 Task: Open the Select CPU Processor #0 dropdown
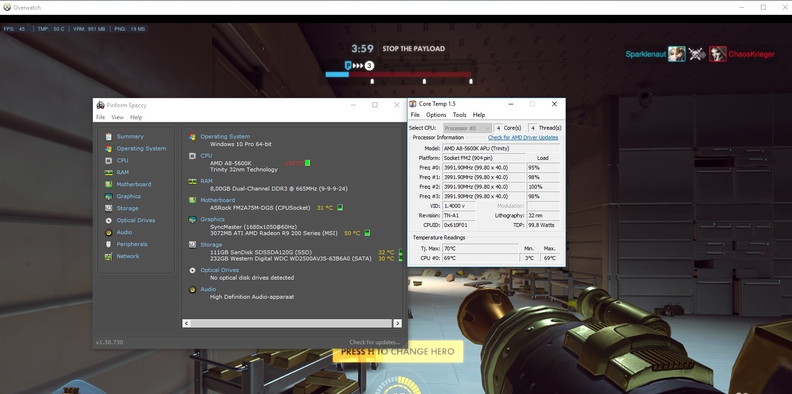coord(467,128)
